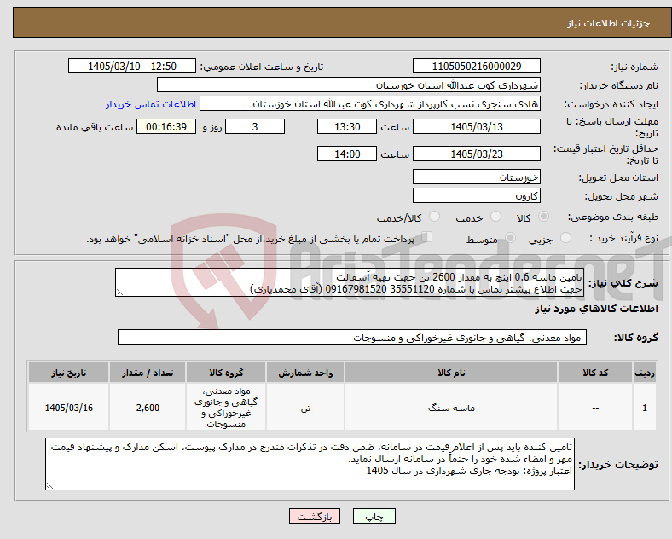Screen dimensions: 672x539
Task: Click the validity time field 14:00
Action: (x=347, y=154)
